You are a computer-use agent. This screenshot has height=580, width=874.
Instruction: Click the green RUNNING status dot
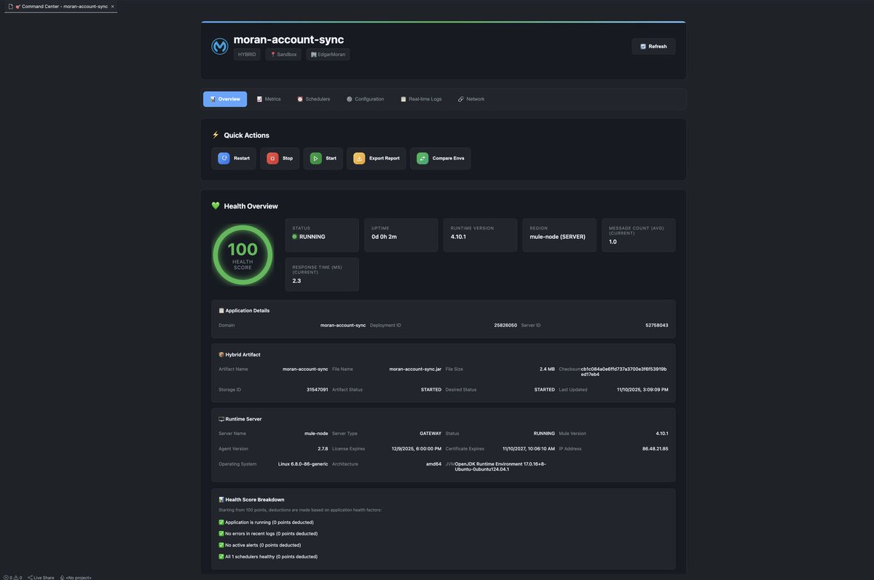coord(295,237)
